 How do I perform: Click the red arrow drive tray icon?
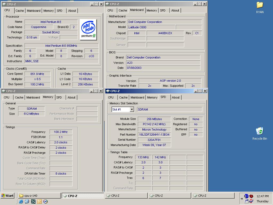[251, 201]
